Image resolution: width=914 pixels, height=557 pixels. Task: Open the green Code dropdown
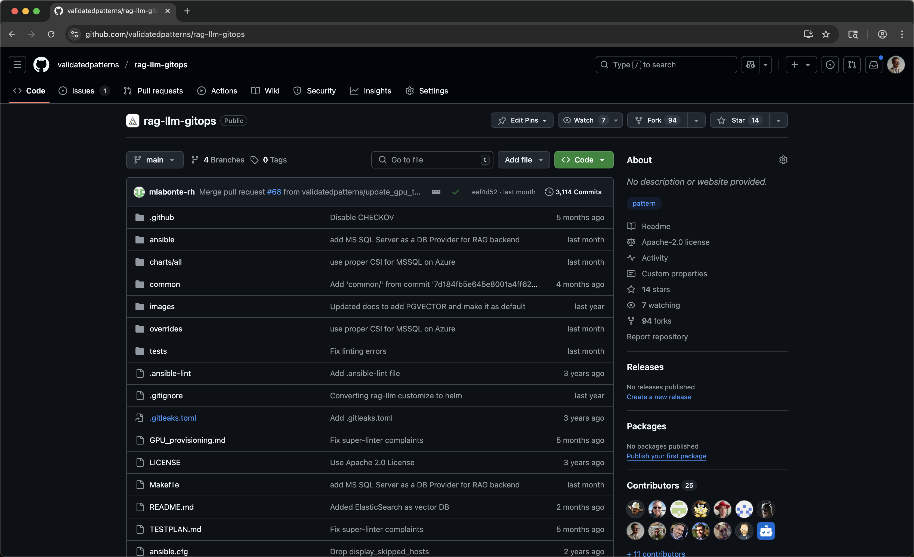(583, 159)
